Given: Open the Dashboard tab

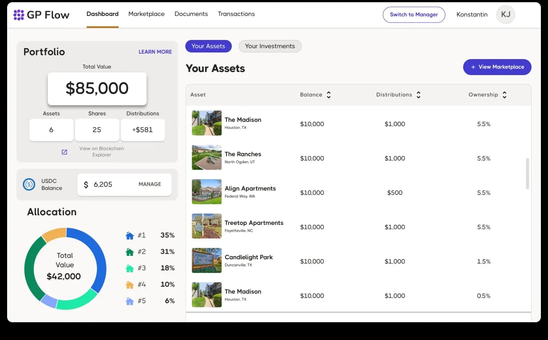Looking at the screenshot, I should [102, 14].
